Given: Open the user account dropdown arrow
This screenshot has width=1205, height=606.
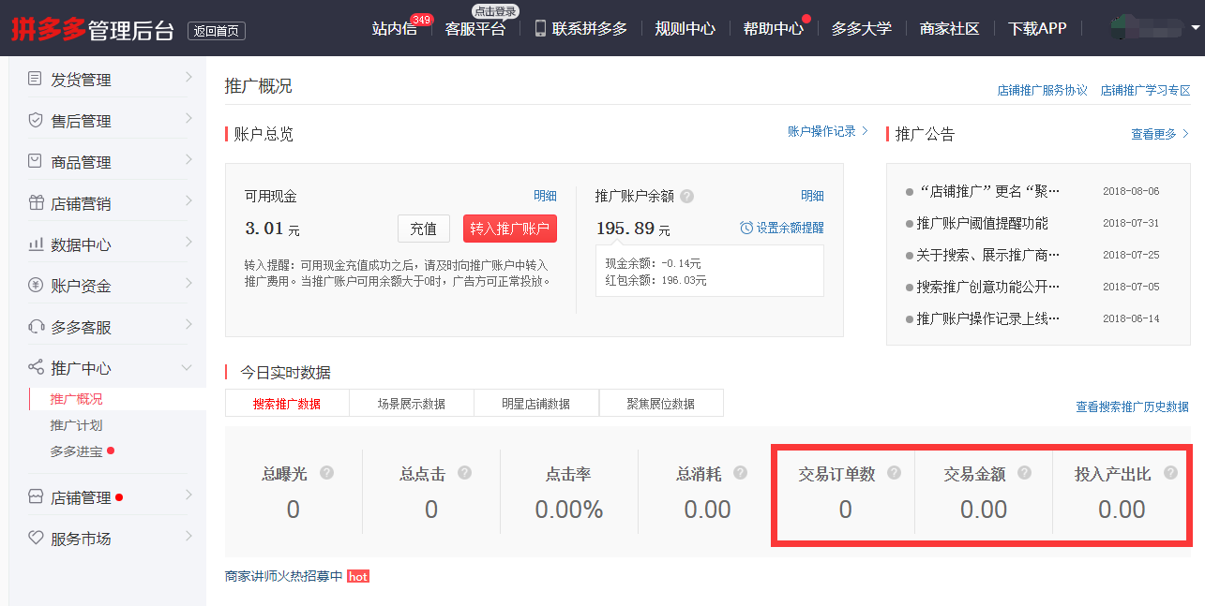Looking at the screenshot, I should pyautogui.click(x=1195, y=28).
